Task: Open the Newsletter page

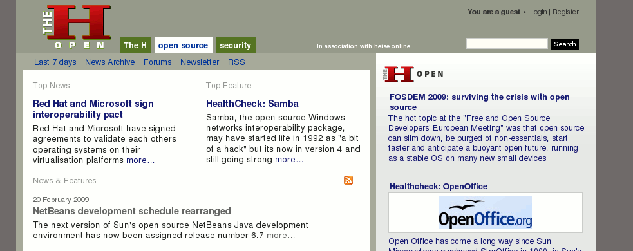Action: 200,62
